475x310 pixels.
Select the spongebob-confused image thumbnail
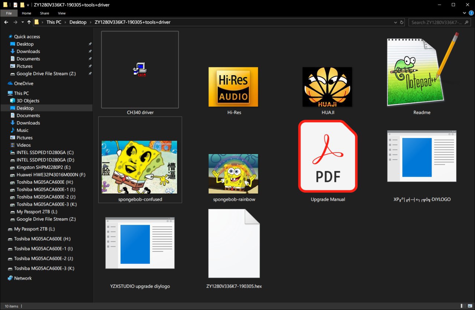(x=139, y=167)
